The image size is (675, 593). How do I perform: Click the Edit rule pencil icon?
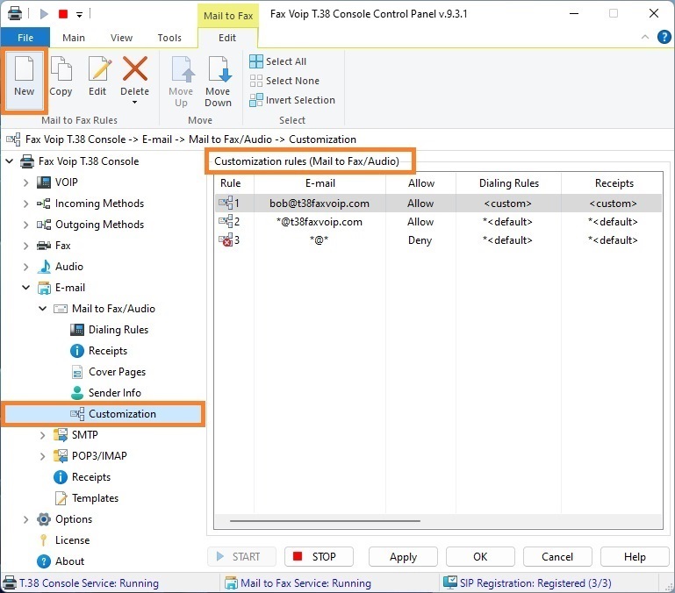pos(99,68)
